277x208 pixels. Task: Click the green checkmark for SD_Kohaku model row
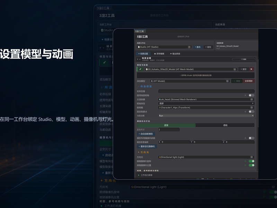point(140,69)
